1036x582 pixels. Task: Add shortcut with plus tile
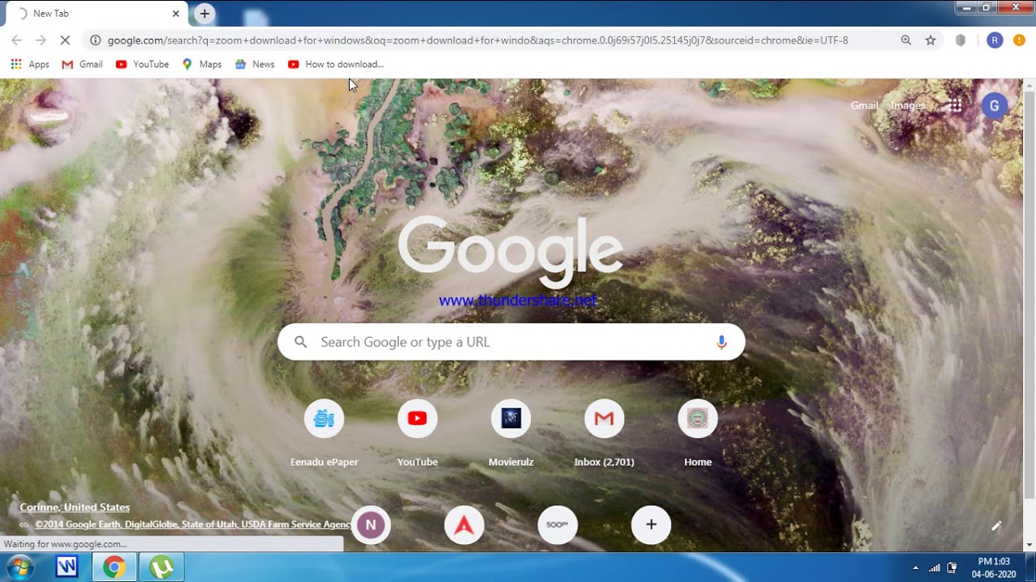tap(651, 525)
